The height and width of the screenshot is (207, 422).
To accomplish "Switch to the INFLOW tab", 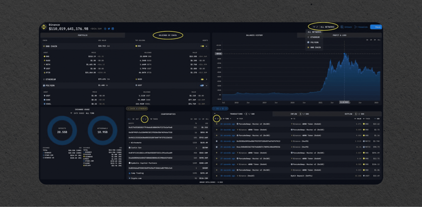I will pos(293,114).
